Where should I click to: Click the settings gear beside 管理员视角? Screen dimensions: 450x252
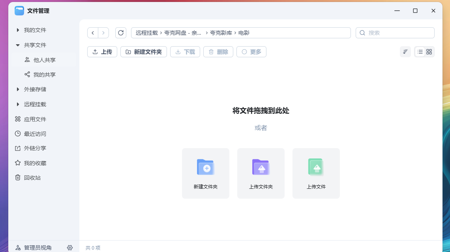[70, 248]
